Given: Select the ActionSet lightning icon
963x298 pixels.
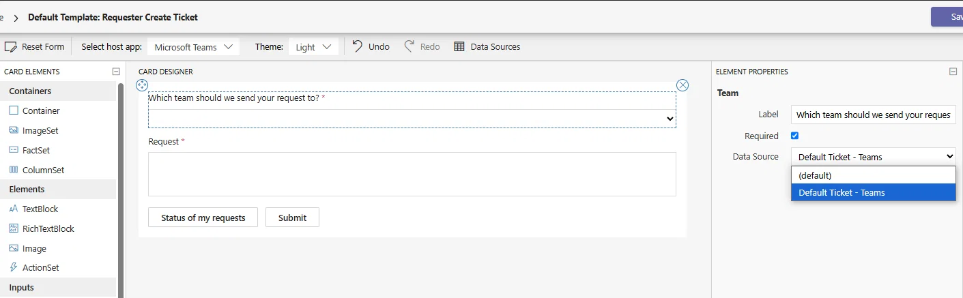Looking at the screenshot, I should [14, 268].
